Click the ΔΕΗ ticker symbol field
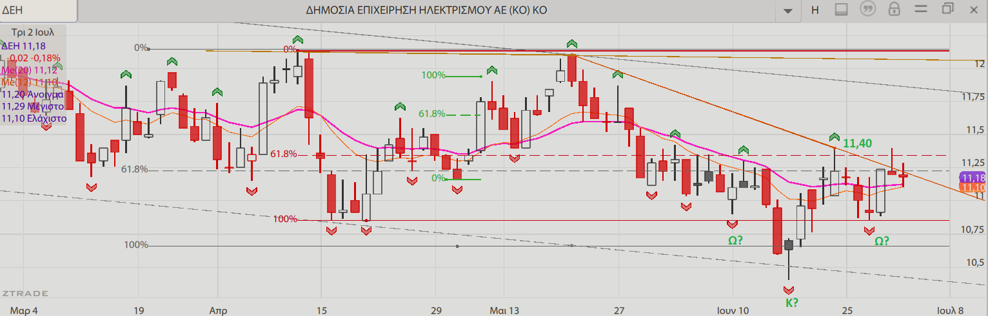This screenshot has width=988, height=316. click(39, 10)
